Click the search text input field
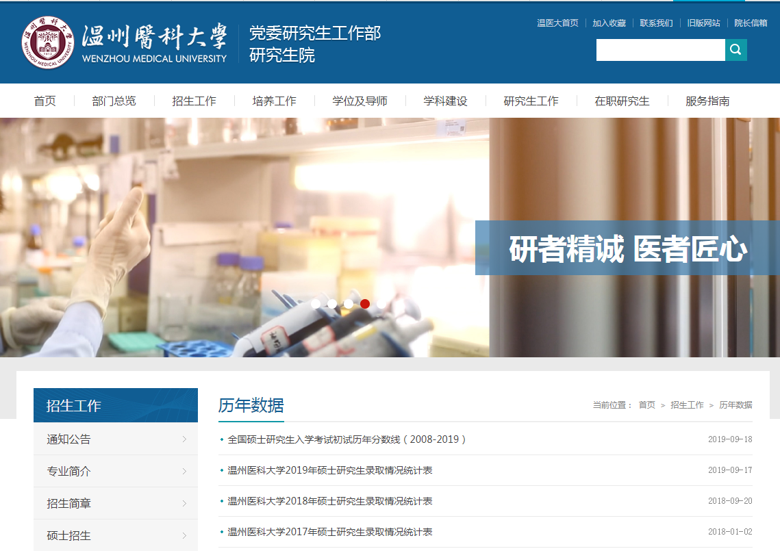This screenshot has height=551, width=780. click(x=660, y=50)
